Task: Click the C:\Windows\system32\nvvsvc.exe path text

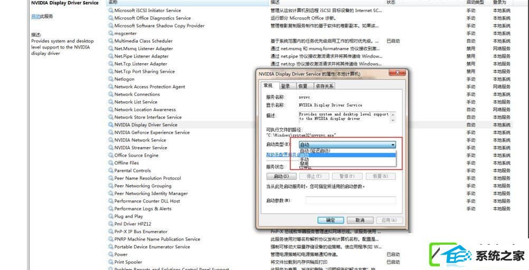Action: click(301, 135)
